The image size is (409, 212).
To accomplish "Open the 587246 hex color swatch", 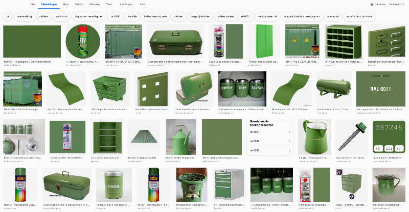I will tap(389, 137).
